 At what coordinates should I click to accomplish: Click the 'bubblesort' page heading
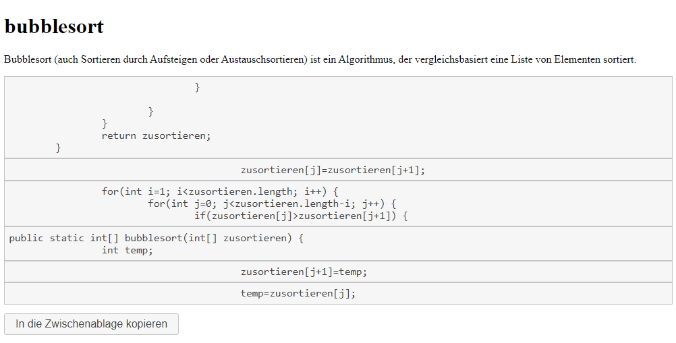click(x=55, y=27)
